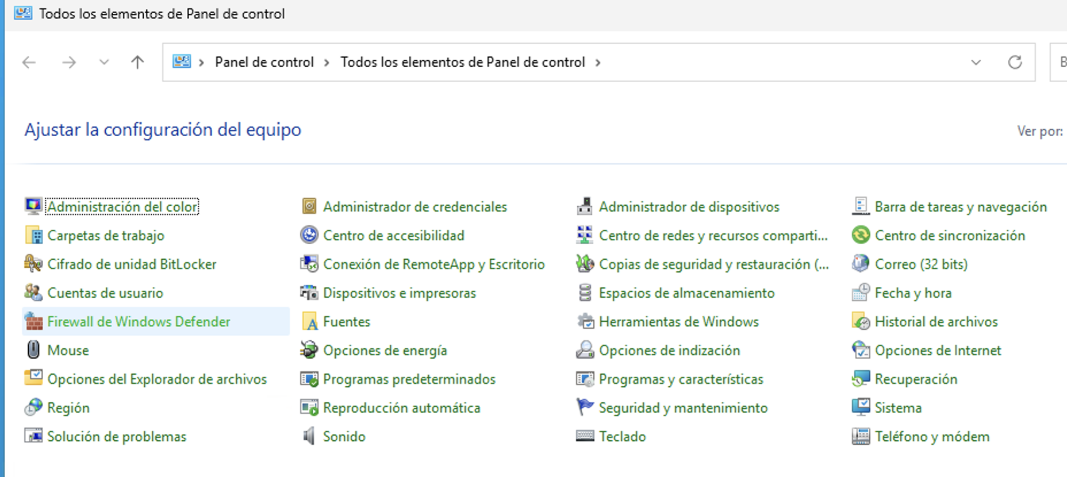Screen dimensions: 1067x477
Task: Expand chevron after Todos los elementos breadcrumb
Action: 598,62
